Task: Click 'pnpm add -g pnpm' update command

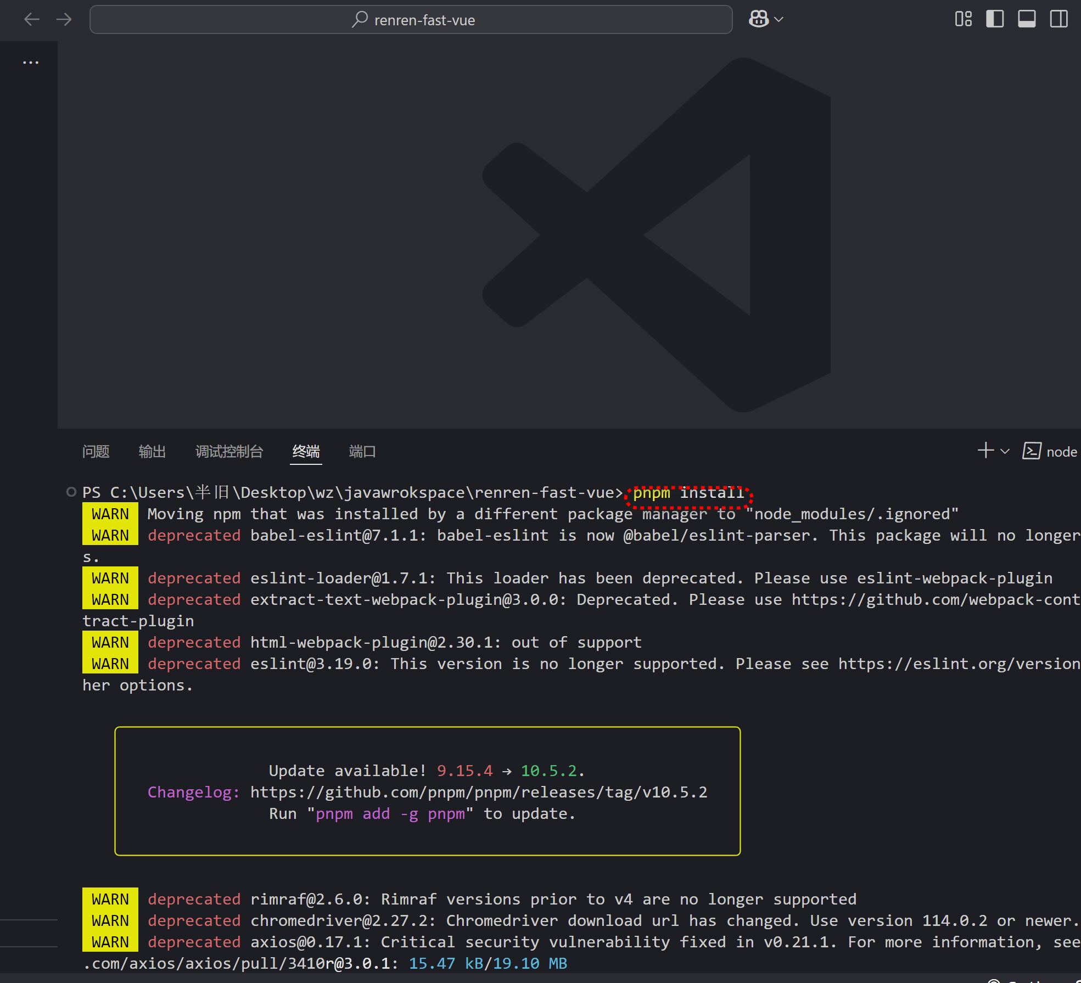Action: (390, 813)
